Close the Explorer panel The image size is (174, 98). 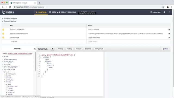[35, 49]
